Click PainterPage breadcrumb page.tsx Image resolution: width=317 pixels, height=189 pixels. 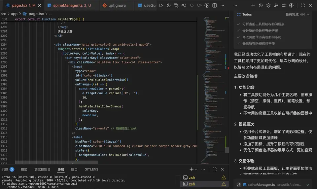36,14
